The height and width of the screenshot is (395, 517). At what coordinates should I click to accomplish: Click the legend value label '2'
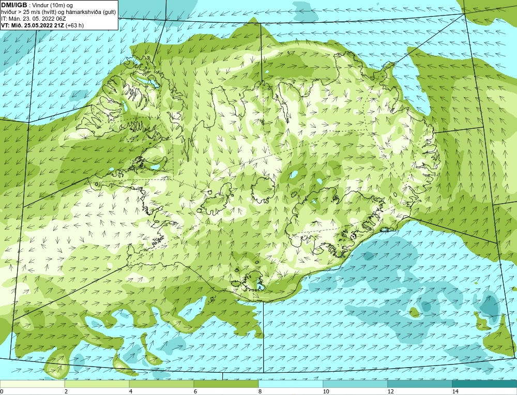pyautogui.click(x=66, y=391)
